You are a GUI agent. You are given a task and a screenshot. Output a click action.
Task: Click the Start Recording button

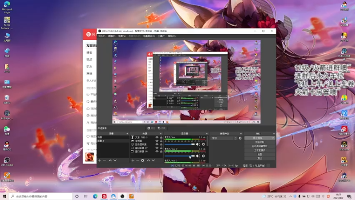point(260,142)
